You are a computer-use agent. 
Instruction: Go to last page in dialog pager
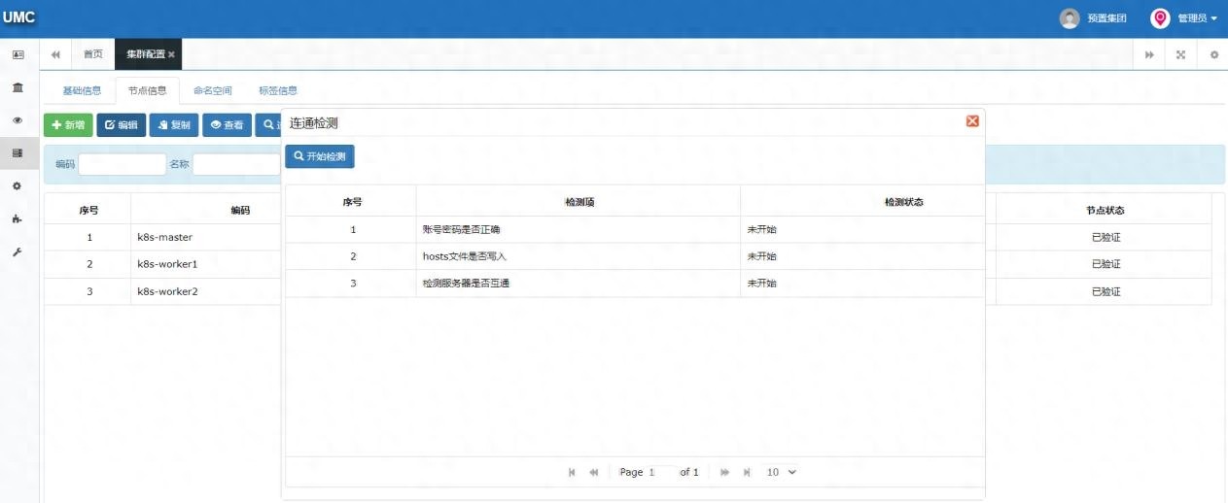coord(747,472)
